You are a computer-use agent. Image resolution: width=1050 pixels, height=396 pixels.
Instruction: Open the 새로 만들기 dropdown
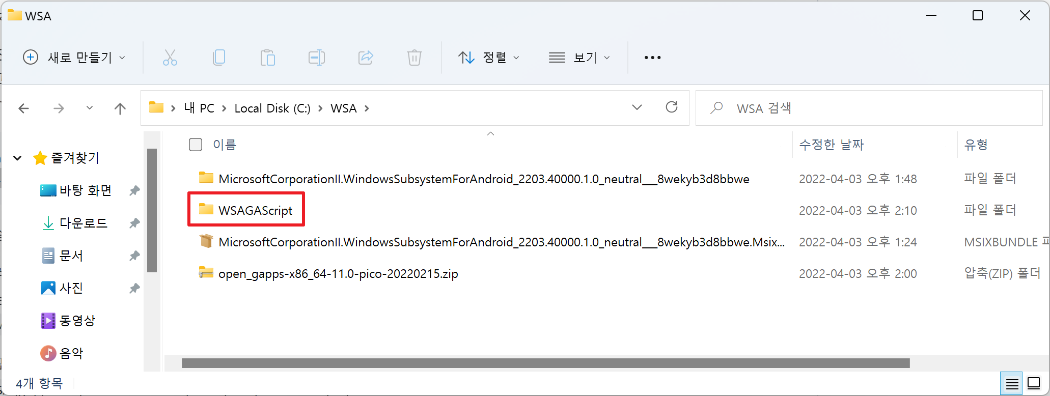(74, 58)
